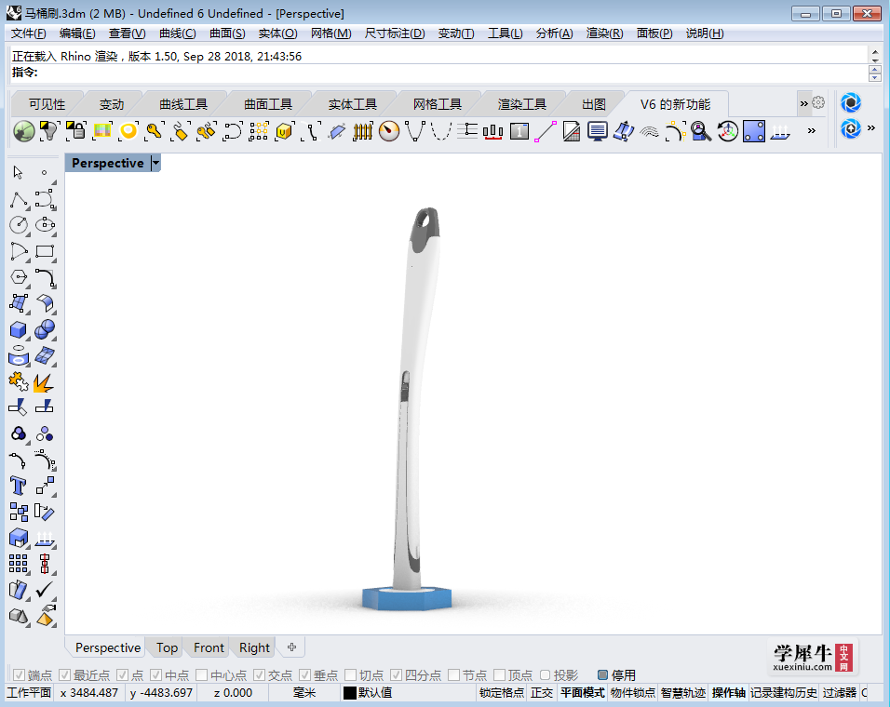Click the lightbulb hide objects icon
Viewport: 890px width, 707px height.
50,131
